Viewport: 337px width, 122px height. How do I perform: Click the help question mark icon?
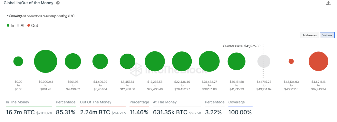58,3
